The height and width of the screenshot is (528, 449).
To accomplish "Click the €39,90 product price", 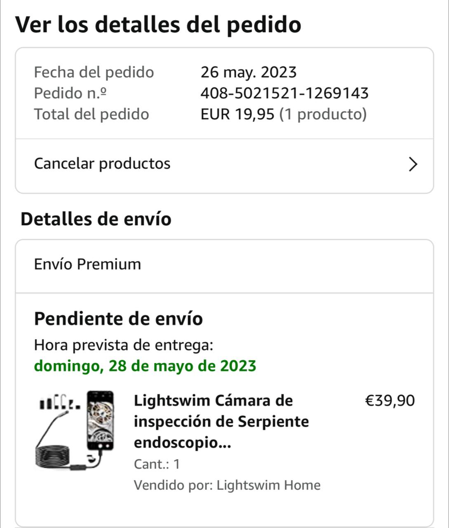I will click(390, 401).
